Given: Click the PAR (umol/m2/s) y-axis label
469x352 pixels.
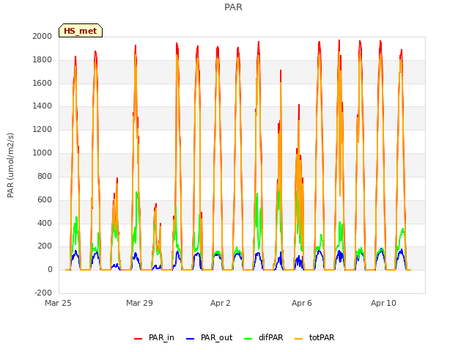Looking at the screenshot, I should (x=10, y=165).
